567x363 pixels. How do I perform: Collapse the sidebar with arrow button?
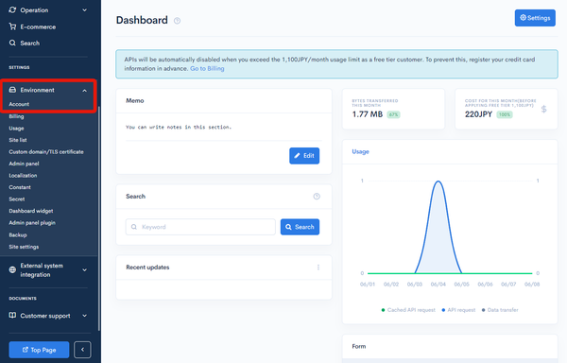point(82,350)
